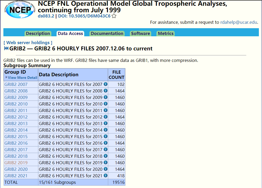Viewport: 262px width, 188px height.
Task: Open info icon for 2021 files
Action: pyautogui.click(x=106, y=175)
